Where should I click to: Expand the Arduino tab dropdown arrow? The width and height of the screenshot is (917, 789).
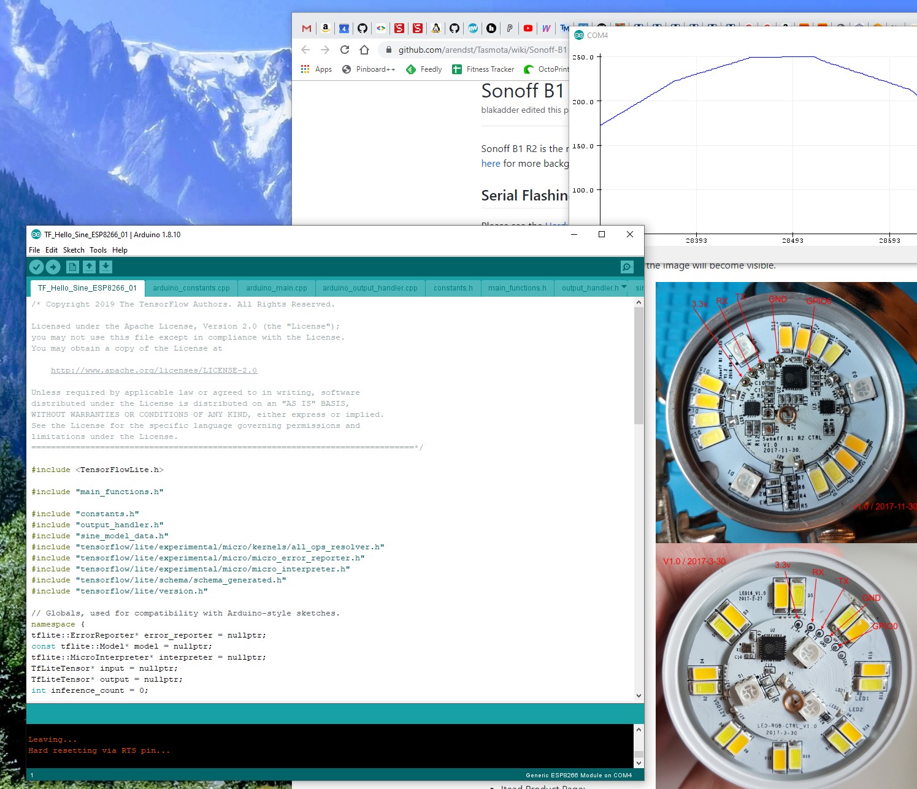(x=624, y=286)
